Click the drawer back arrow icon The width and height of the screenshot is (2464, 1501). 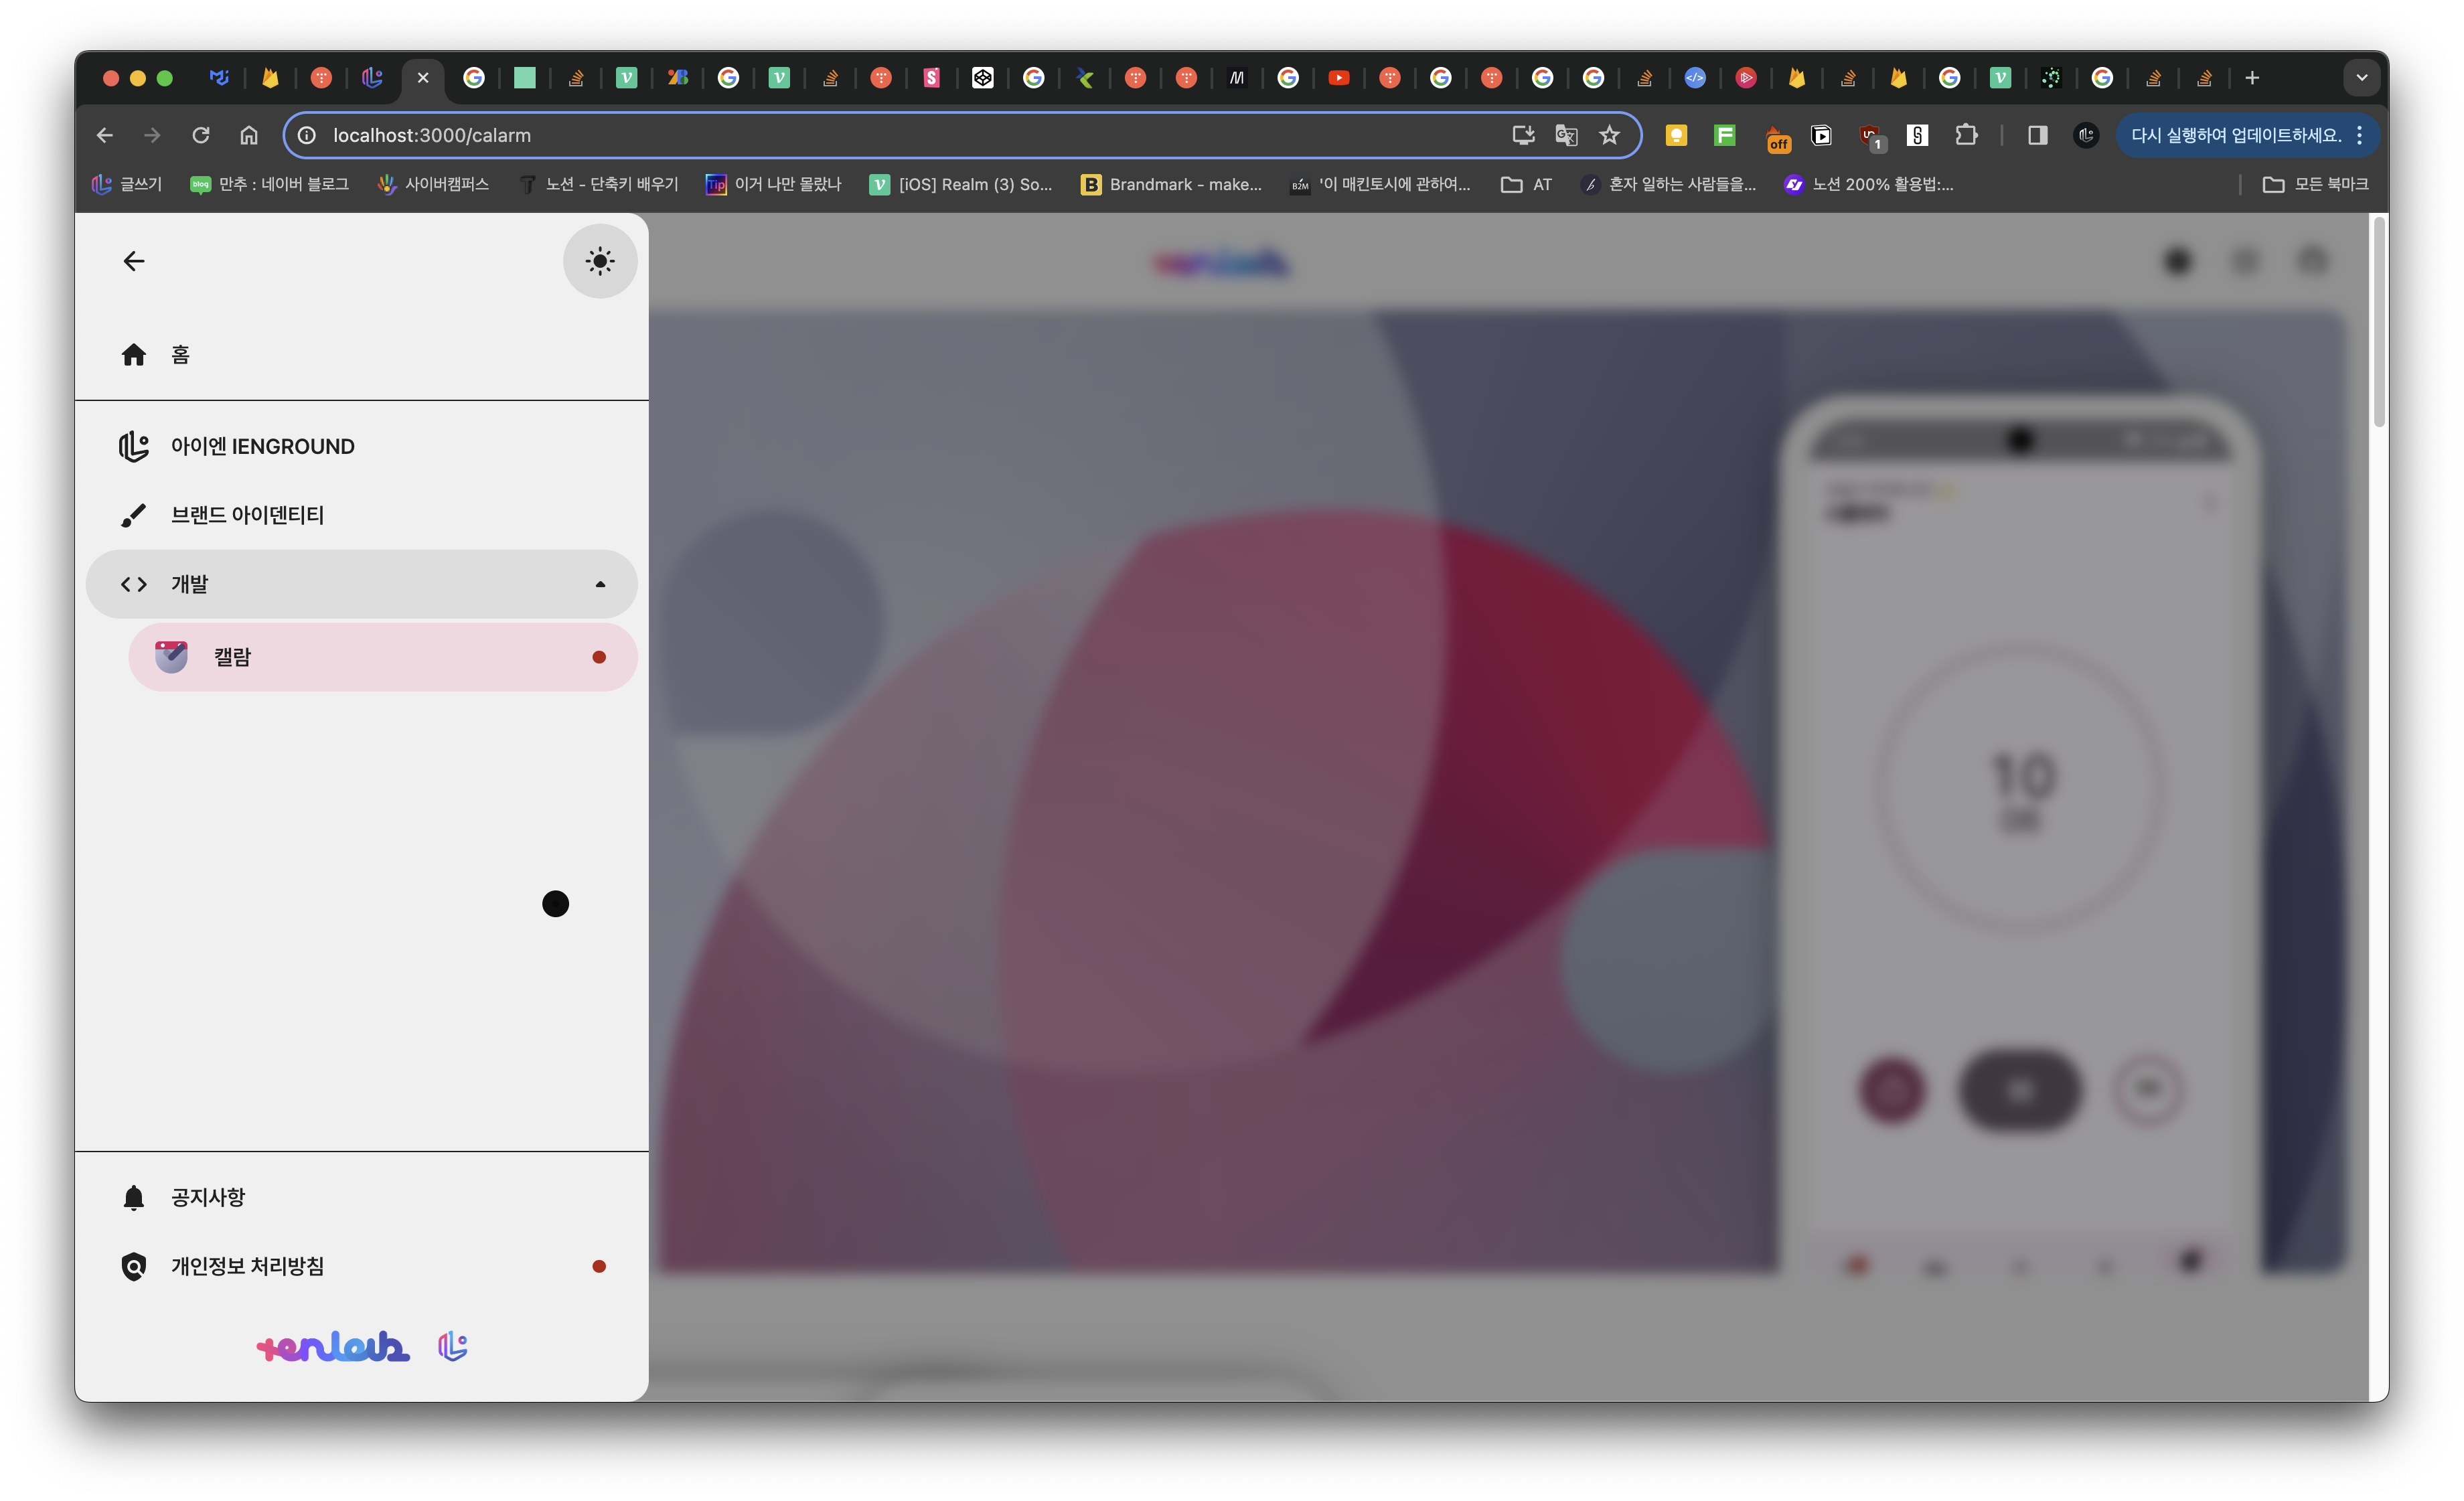click(x=134, y=261)
